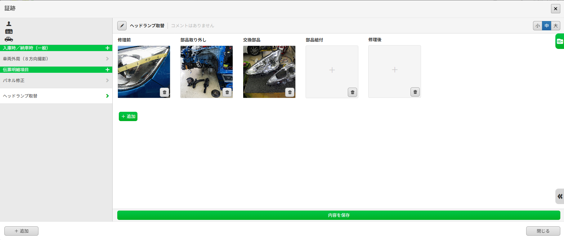Open the 修理前 headlamp photo
This screenshot has height=240, width=564.
(144, 72)
